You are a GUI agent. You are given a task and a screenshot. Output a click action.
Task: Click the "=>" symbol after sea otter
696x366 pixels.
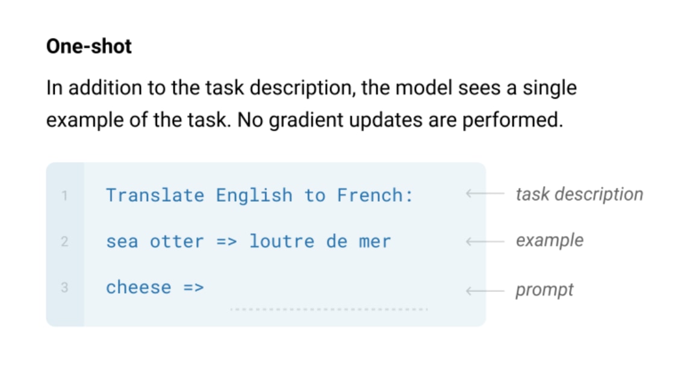(226, 241)
